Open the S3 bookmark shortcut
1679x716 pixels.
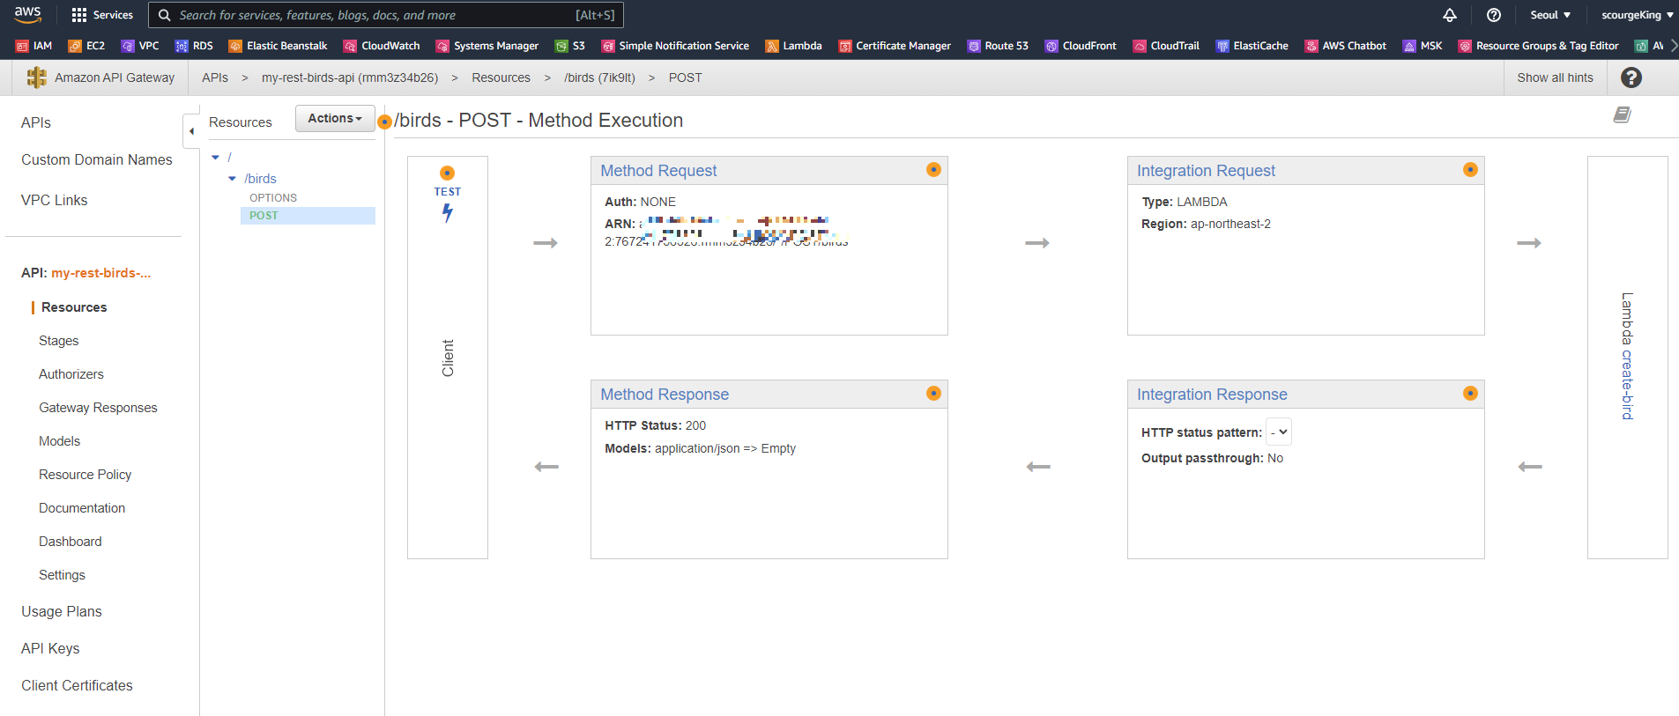pos(570,46)
